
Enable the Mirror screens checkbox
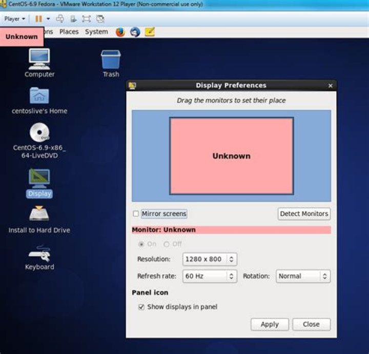click(136, 213)
